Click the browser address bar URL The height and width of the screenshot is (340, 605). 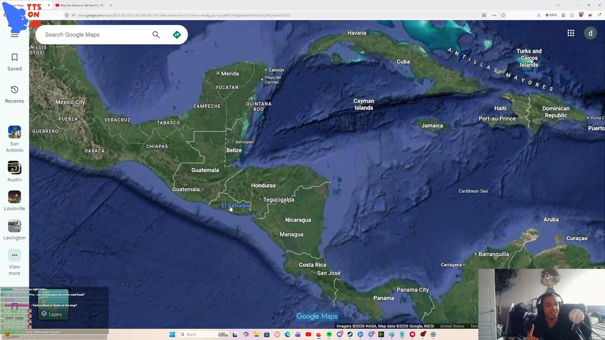tap(184, 15)
